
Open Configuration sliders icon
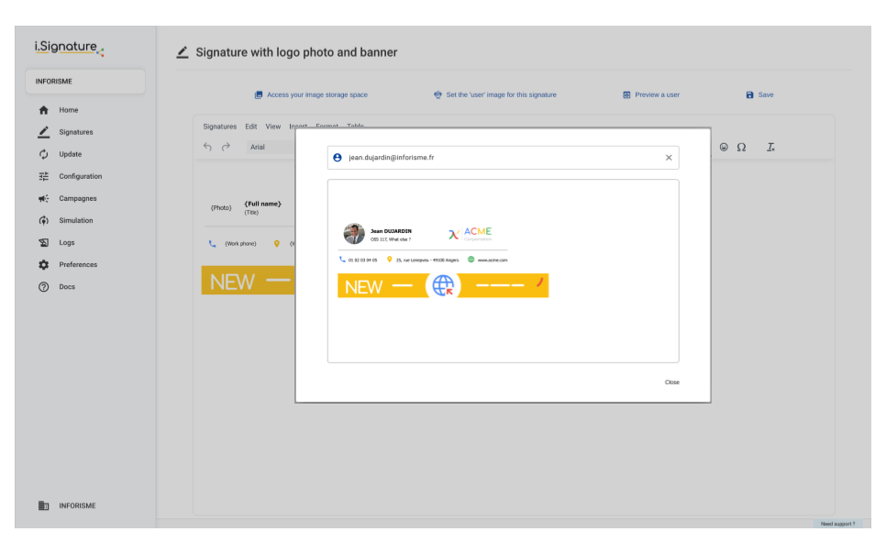[x=43, y=176]
